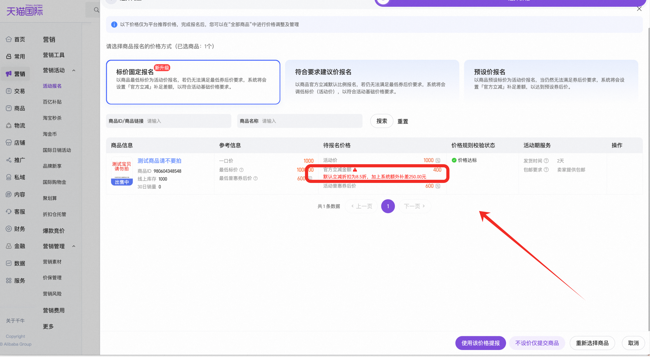
Task: Open 更多 in marketing menu
Action: click(48, 326)
